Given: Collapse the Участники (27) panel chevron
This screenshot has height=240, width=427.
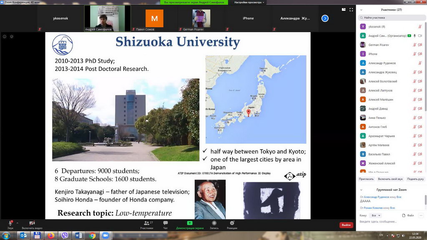Looking at the screenshot, I should (x=362, y=10).
